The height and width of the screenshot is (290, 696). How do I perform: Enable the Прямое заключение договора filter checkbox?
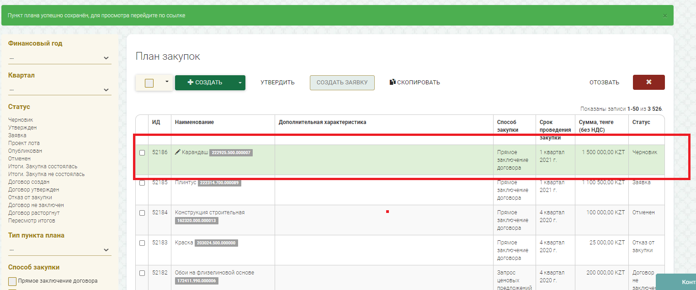tap(12, 281)
